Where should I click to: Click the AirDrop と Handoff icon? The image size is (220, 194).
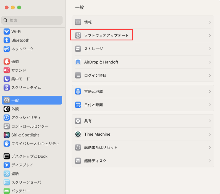[x=78, y=62]
